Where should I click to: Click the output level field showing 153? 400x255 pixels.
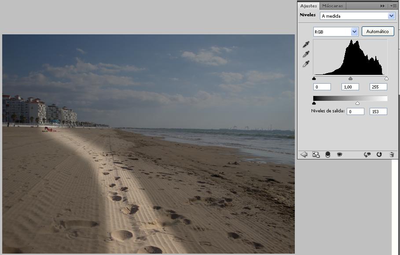[x=378, y=112]
